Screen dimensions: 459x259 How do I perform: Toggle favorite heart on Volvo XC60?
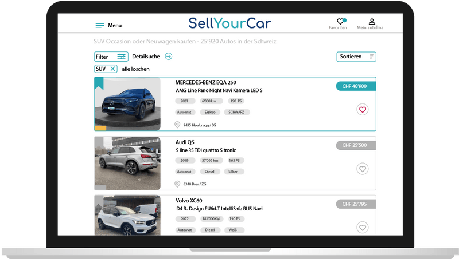click(x=362, y=228)
